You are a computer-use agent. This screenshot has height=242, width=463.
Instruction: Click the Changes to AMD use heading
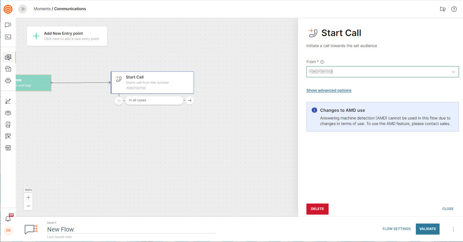click(x=342, y=110)
